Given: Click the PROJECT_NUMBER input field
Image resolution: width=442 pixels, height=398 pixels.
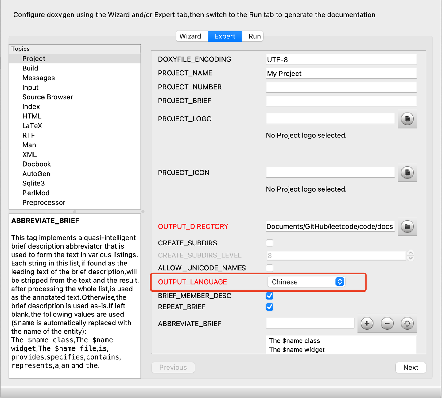Looking at the screenshot, I should (341, 87).
